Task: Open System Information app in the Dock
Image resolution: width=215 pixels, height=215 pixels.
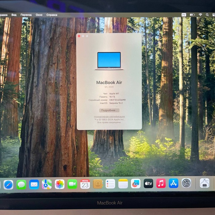Action: [205, 183]
